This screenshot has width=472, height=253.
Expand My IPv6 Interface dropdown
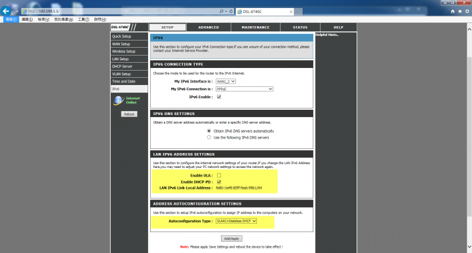tap(226, 81)
